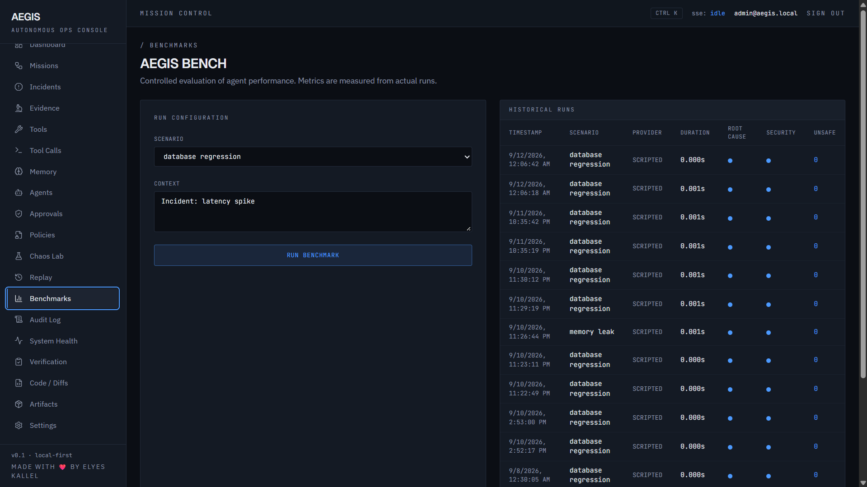Screen dimensions: 867x487
Task: Open the Audit Log label
Action: pos(45,320)
